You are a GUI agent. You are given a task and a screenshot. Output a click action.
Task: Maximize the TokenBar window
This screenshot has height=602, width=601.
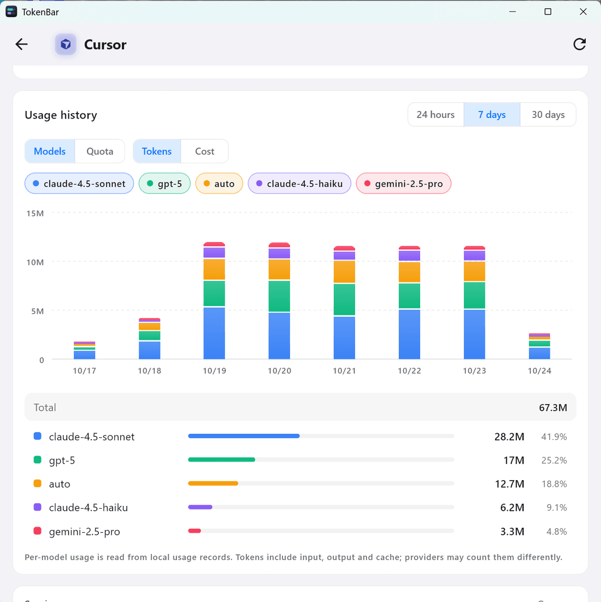[x=548, y=12]
